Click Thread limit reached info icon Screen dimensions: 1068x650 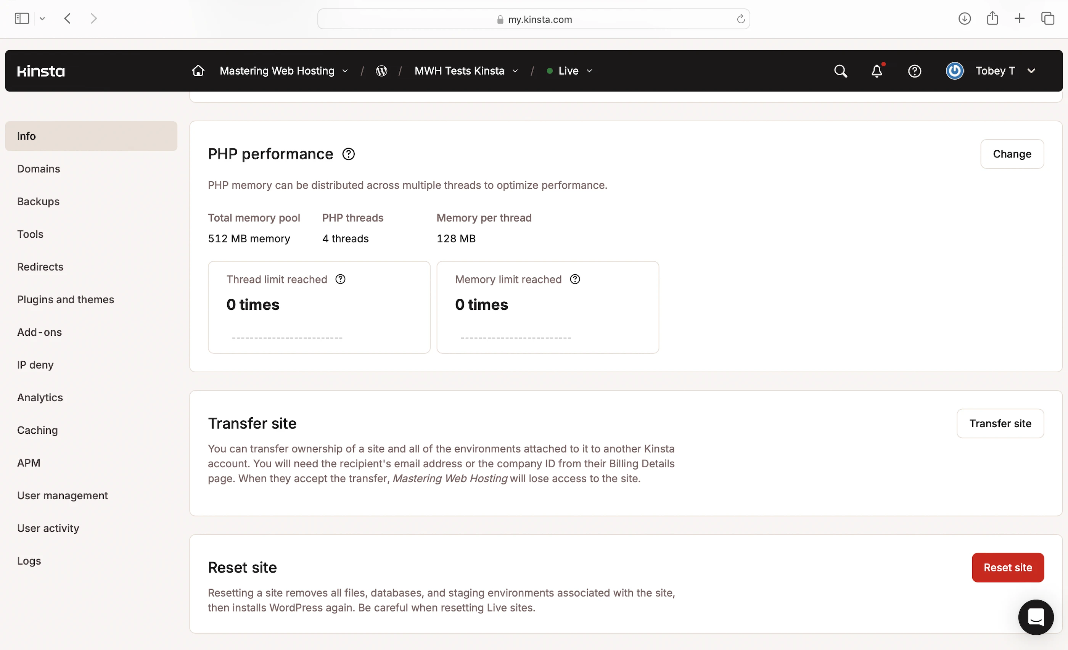pos(341,280)
